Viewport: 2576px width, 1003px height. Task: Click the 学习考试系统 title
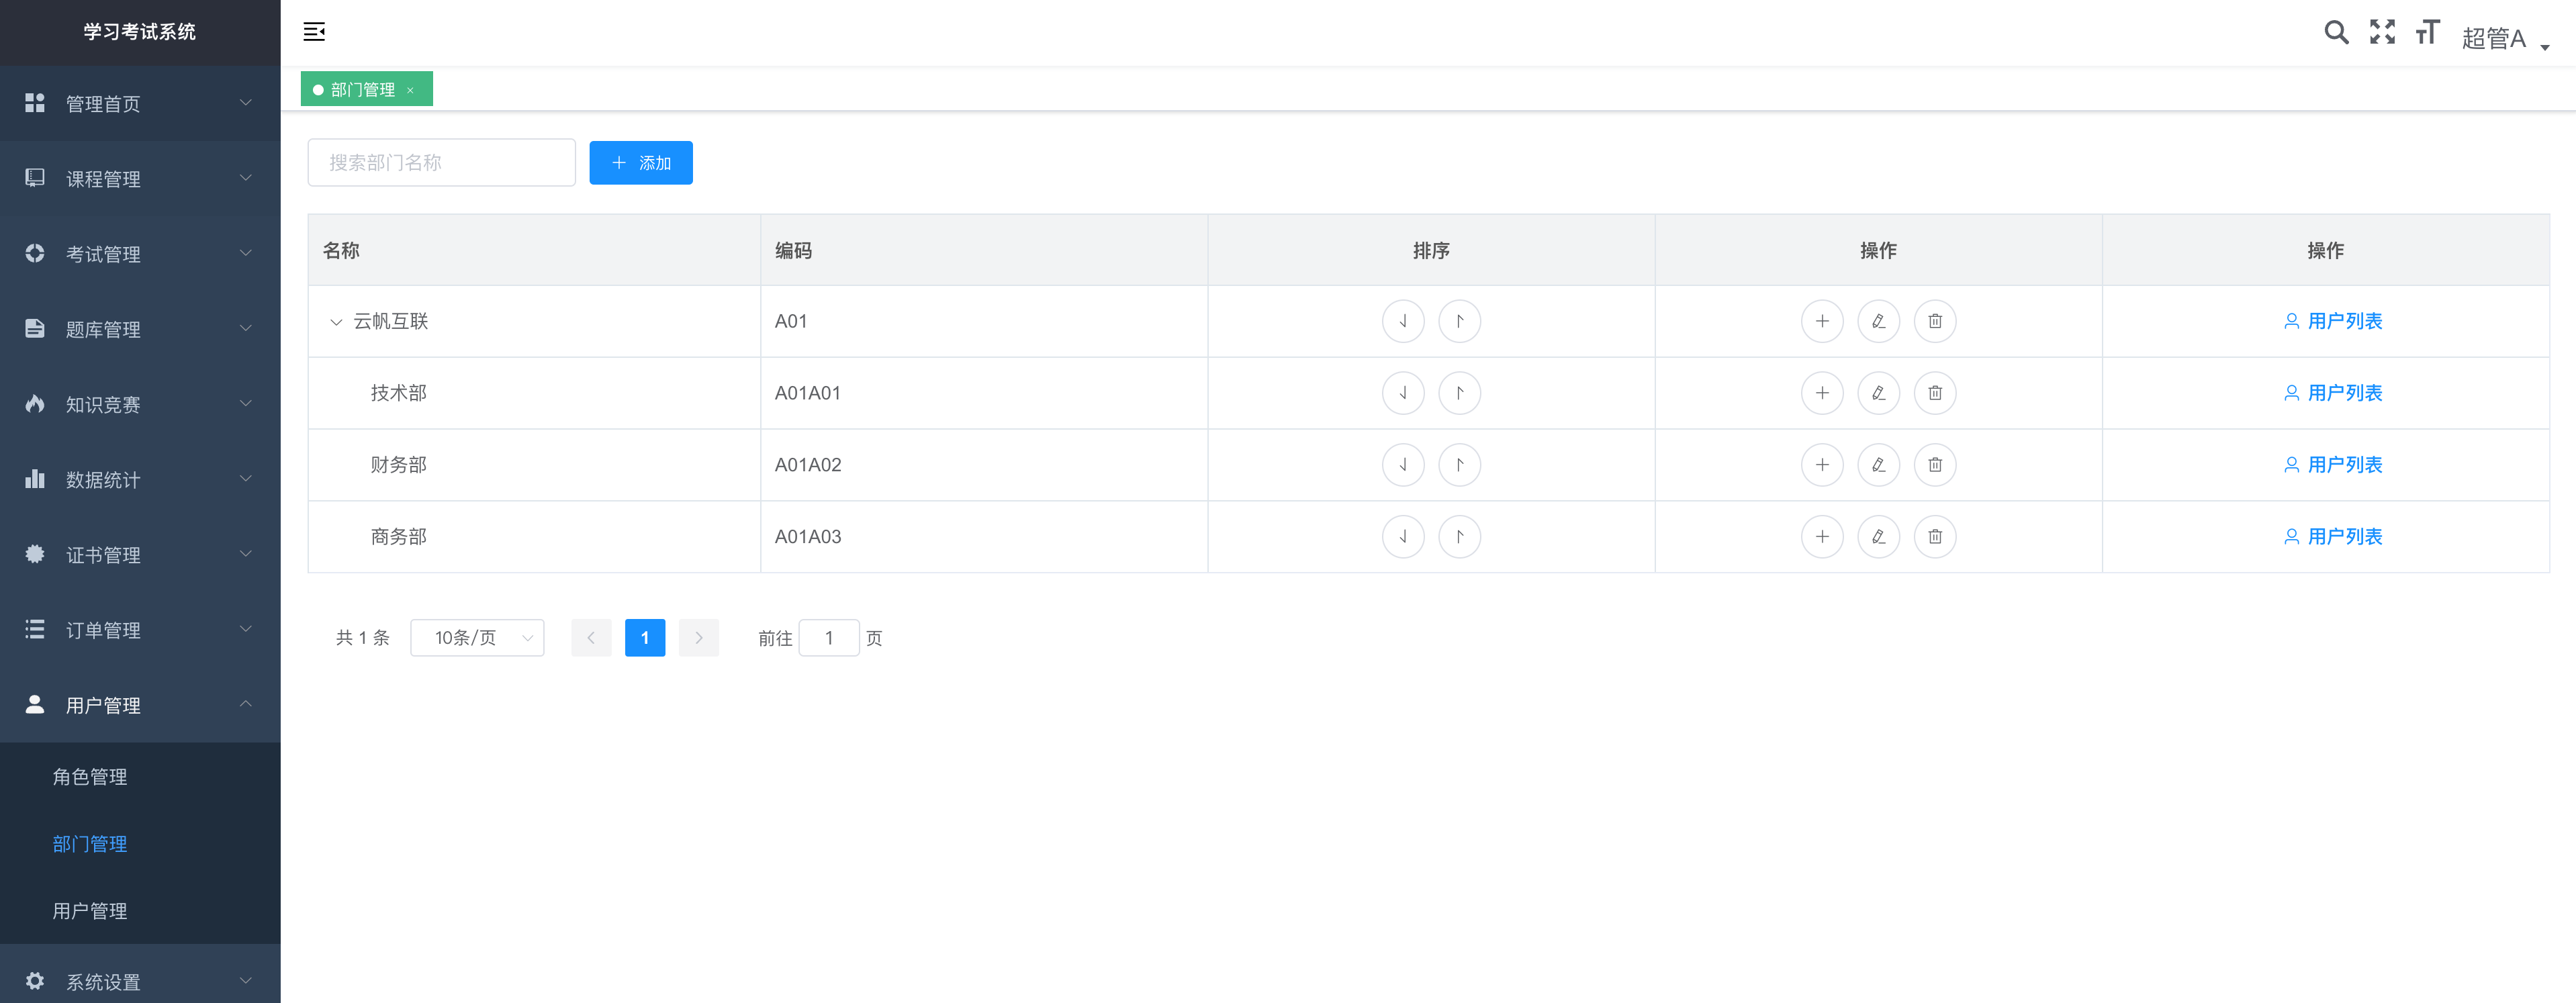(x=140, y=32)
